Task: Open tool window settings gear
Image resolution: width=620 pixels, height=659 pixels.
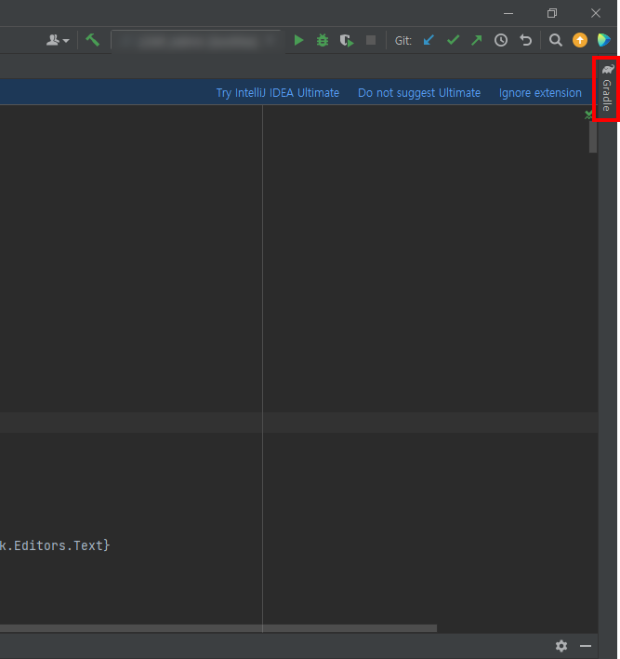Action: click(561, 646)
